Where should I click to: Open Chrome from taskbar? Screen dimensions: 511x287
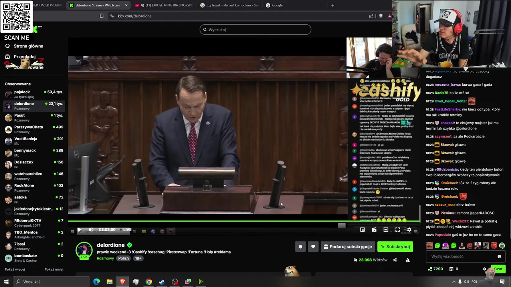pyautogui.click(x=149, y=282)
